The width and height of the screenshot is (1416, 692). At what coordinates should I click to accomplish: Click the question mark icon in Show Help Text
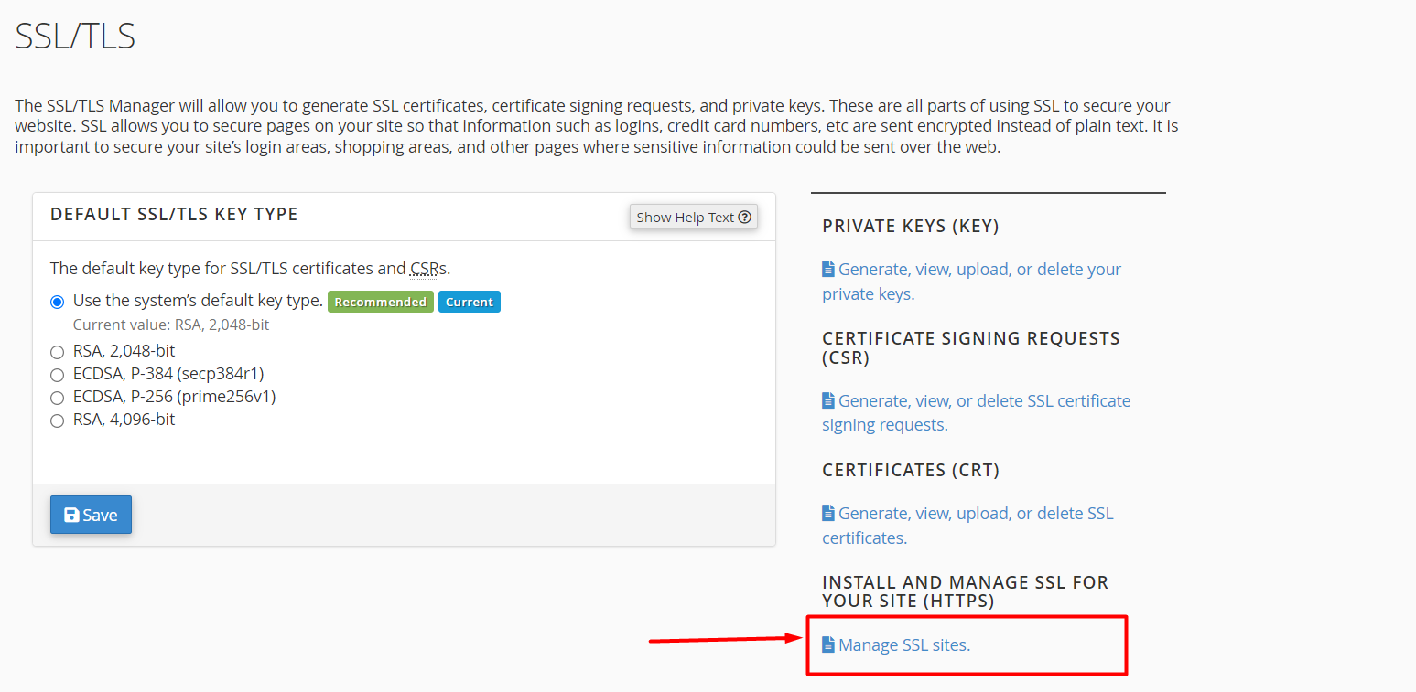pyautogui.click(x=744, y=218)
